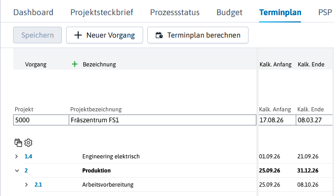Click the Kalk. Anfang column header in the grey header row
The height and width of the screenshot is (196, 334).
[x=275, y=64]
